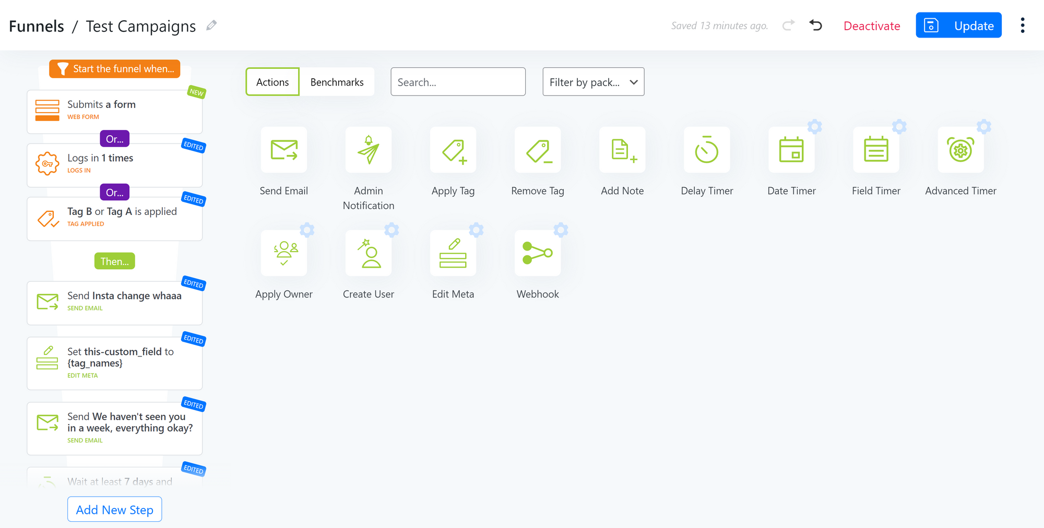1044x528 pixels.
Task: Select the Apply Tag action icon
Action: coord(453,150)
